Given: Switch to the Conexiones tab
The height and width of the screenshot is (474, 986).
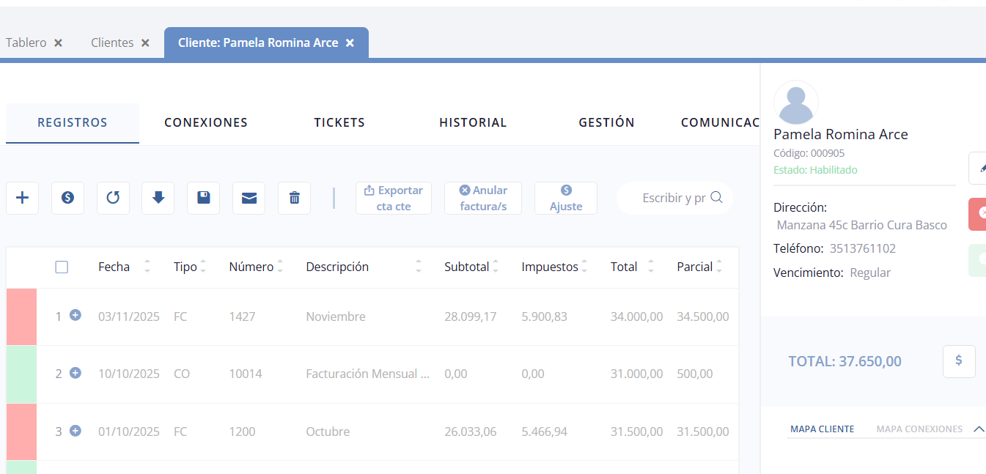Looking at the screenshot, I should pos(206,123).
